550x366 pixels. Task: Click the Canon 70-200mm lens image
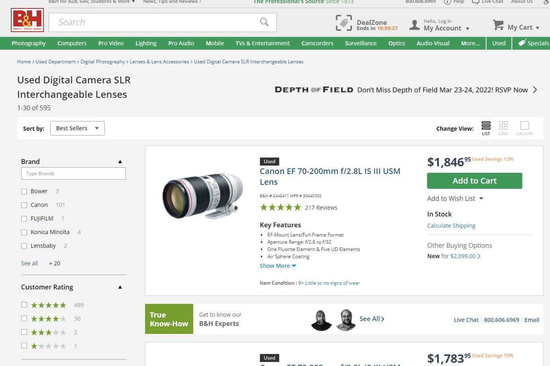203,196
